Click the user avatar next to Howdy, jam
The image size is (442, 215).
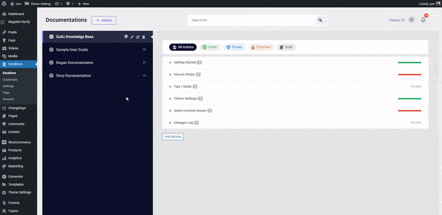(x=438, y=4)
